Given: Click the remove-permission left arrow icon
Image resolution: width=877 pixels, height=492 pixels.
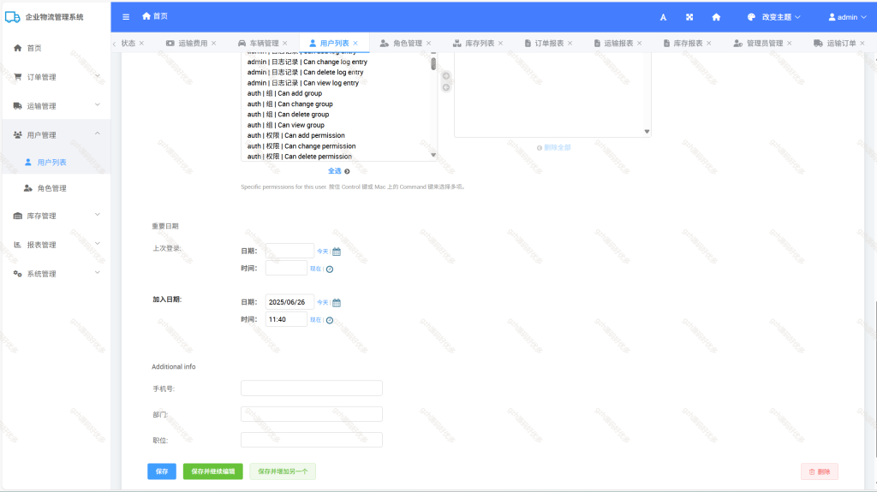Looking at the screenshot, I should 445,87.
